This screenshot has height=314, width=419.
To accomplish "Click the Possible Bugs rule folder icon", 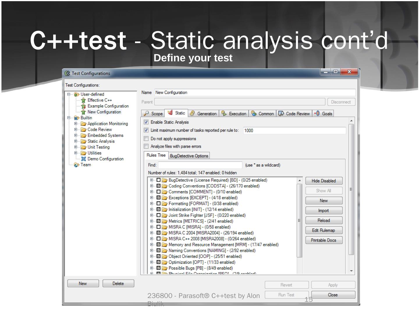I will click(x=165, y=268).
